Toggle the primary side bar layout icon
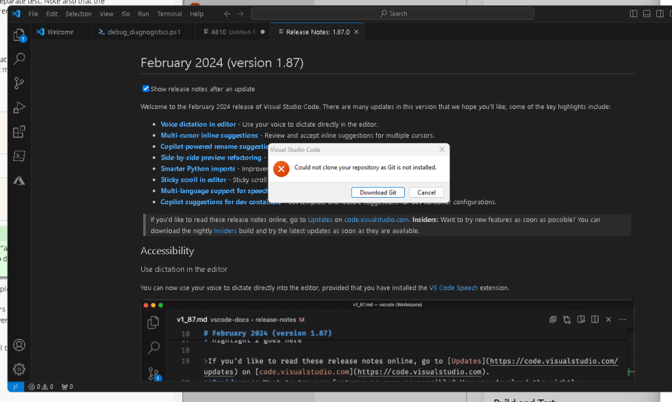672x402 pixels. [x=633, y=14]
